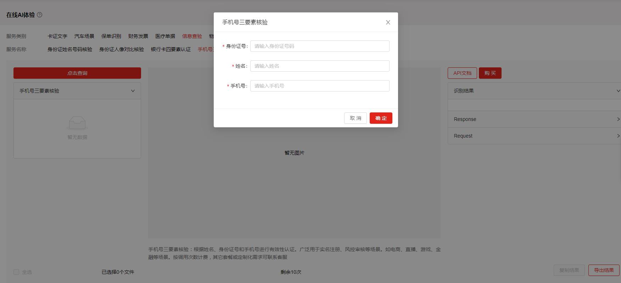Click the help icon next to 在线AI体验

pos(40,15)
